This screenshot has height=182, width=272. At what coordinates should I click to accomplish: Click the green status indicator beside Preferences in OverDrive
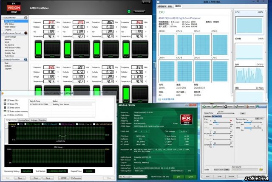point(129,11)
